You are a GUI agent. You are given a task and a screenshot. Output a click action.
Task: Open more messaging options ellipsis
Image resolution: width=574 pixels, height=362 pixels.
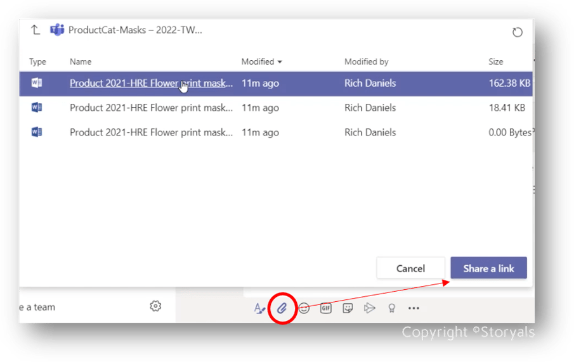[414, 308]
